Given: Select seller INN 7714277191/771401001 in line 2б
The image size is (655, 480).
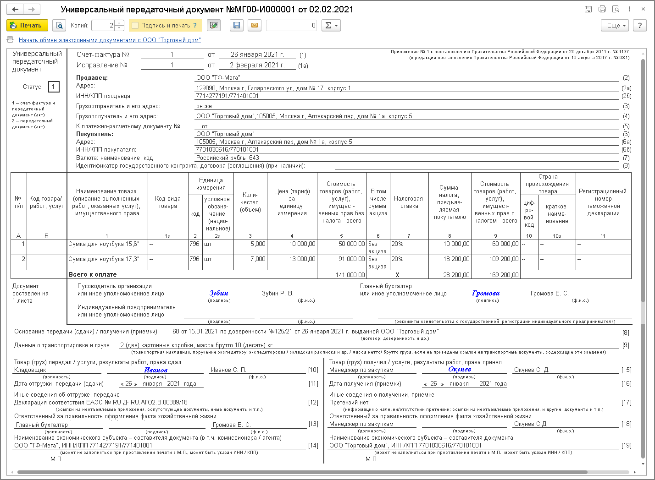Looking at the screenshot, I should click(x=227, y=96).
